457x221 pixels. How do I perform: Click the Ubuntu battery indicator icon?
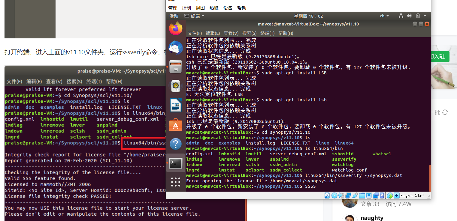418,16
